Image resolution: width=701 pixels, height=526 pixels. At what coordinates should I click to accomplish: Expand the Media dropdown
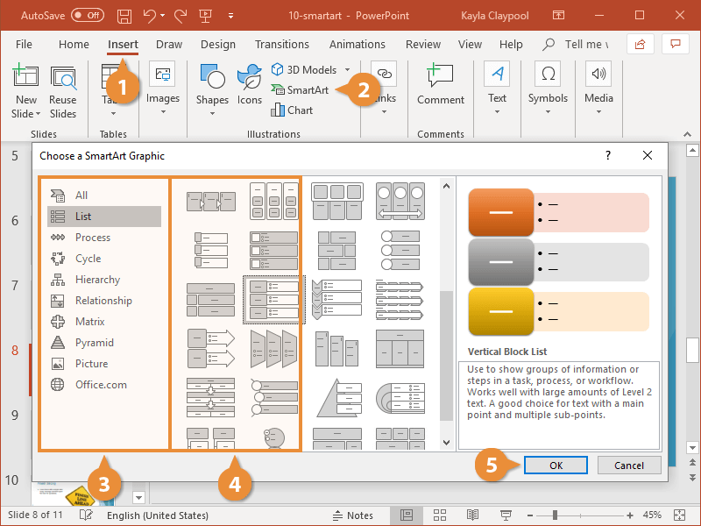point(598,111)
